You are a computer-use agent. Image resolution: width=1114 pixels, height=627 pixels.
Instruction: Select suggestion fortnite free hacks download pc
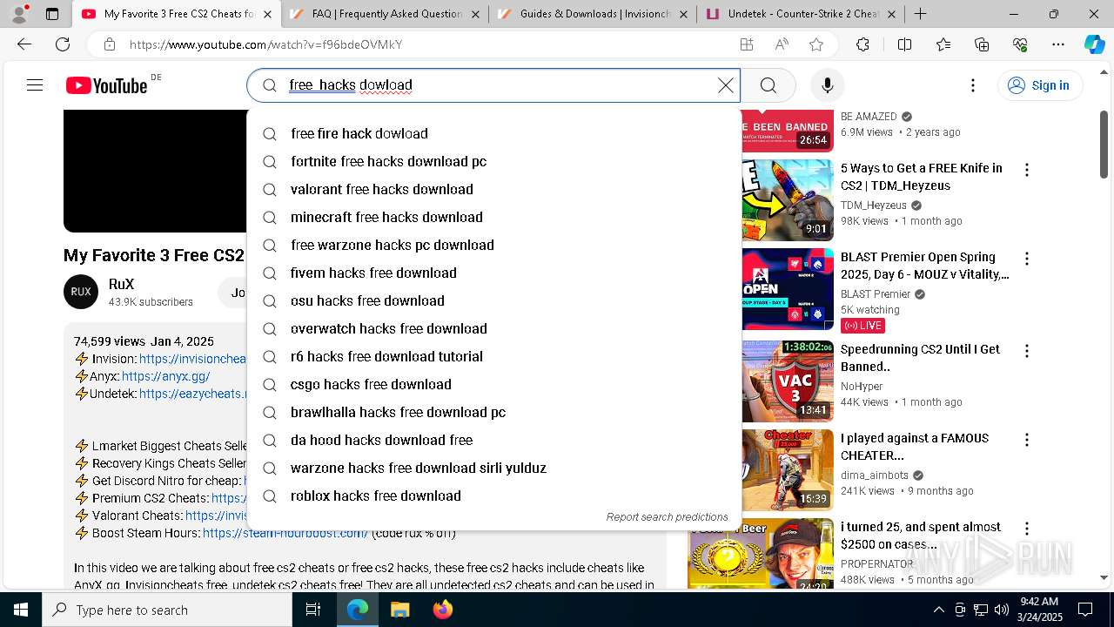point(493,161)
